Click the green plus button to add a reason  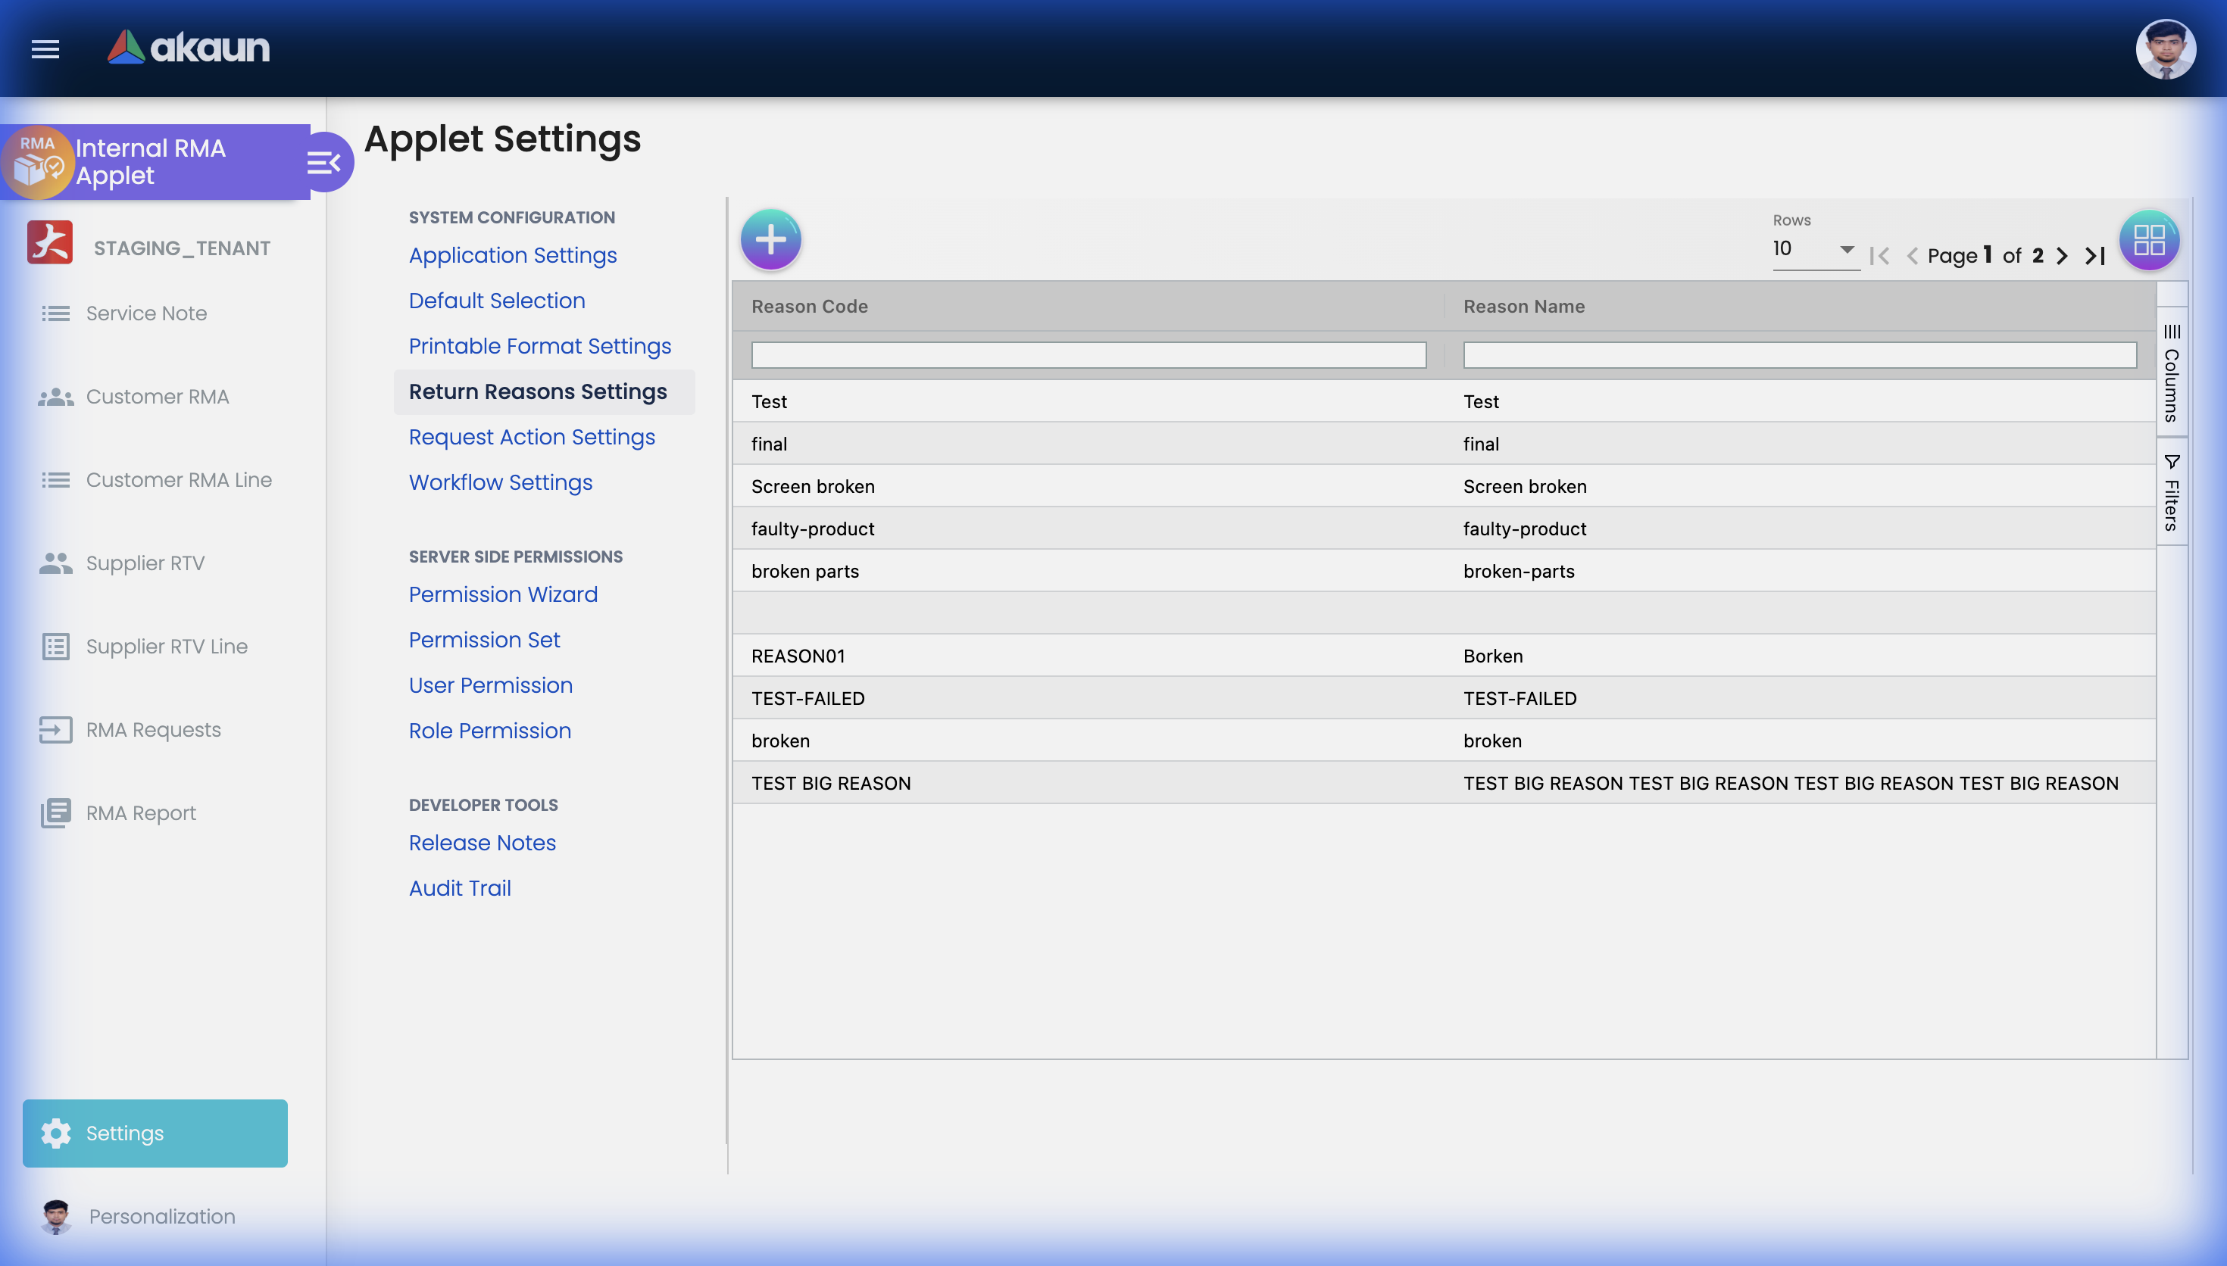[x=770, y=239]
